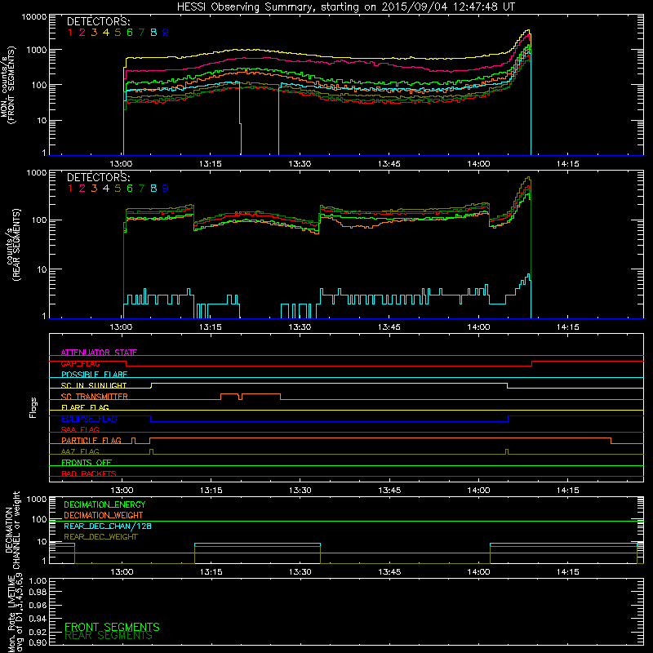Click the BAD_PACKETS flag label
653x653 pixels.
89,473
